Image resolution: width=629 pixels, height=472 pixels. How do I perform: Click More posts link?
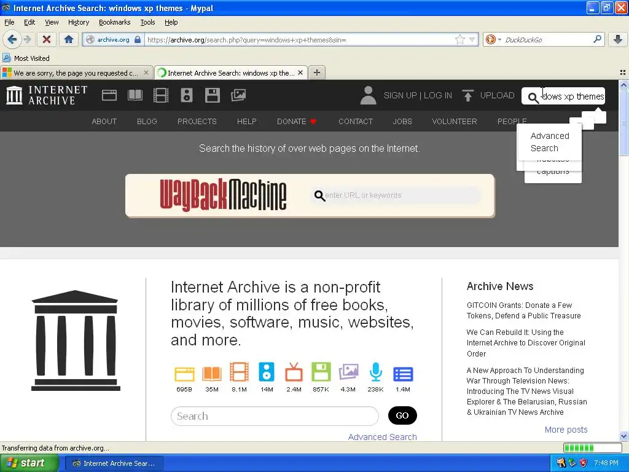pos(566,430)
